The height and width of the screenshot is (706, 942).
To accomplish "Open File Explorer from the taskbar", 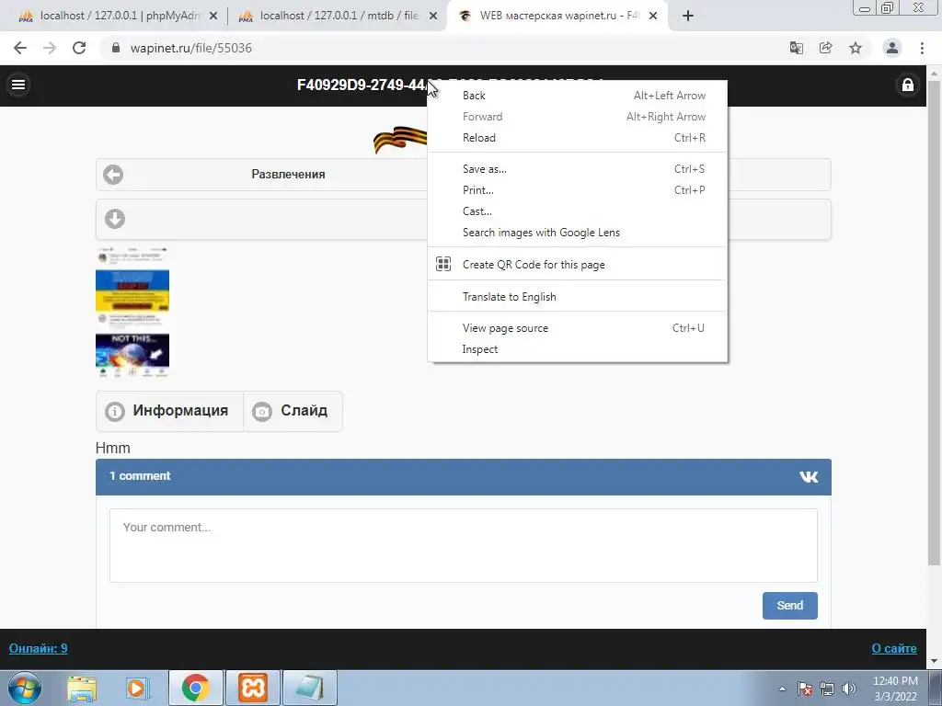I will (82, 688).
